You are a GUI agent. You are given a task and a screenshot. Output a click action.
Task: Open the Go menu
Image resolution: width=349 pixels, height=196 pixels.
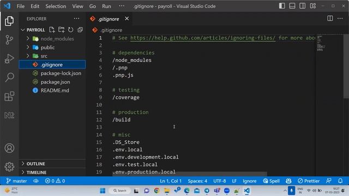coord(93,6)
